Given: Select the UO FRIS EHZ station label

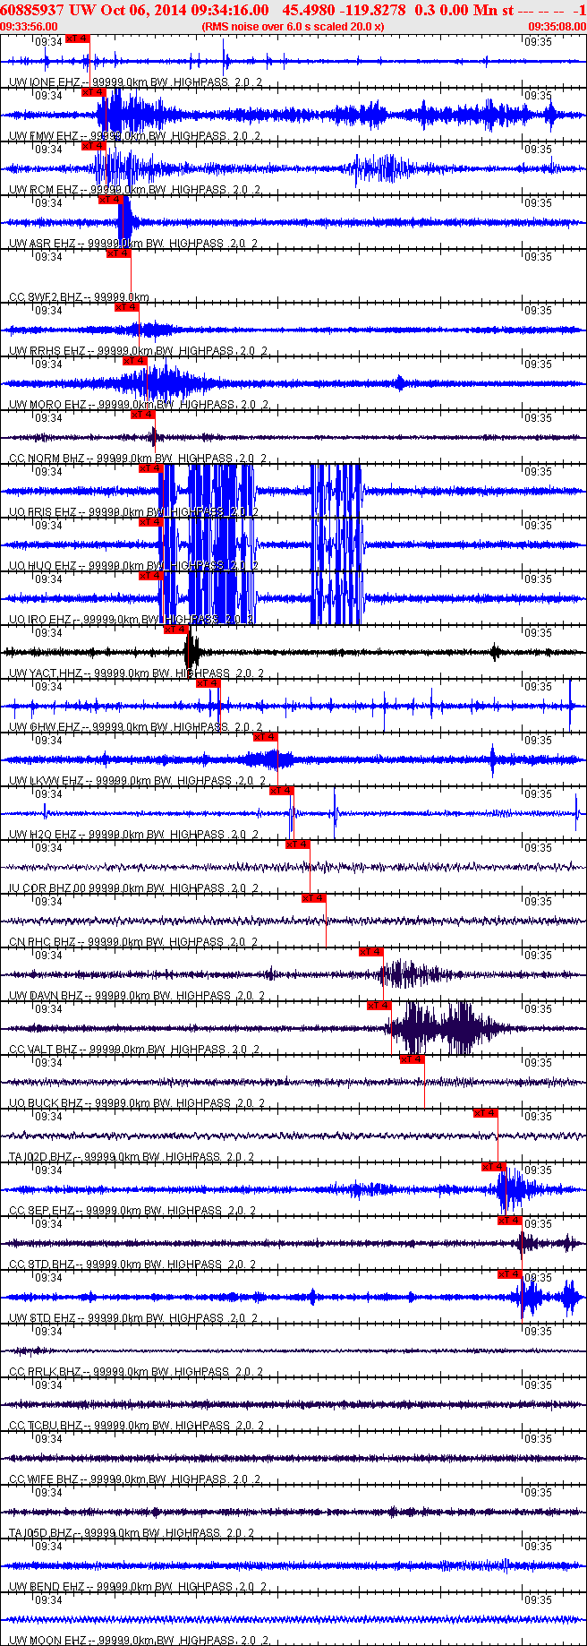Looking at the screenshot, I should pyautogui.click(x=45, y=512).
